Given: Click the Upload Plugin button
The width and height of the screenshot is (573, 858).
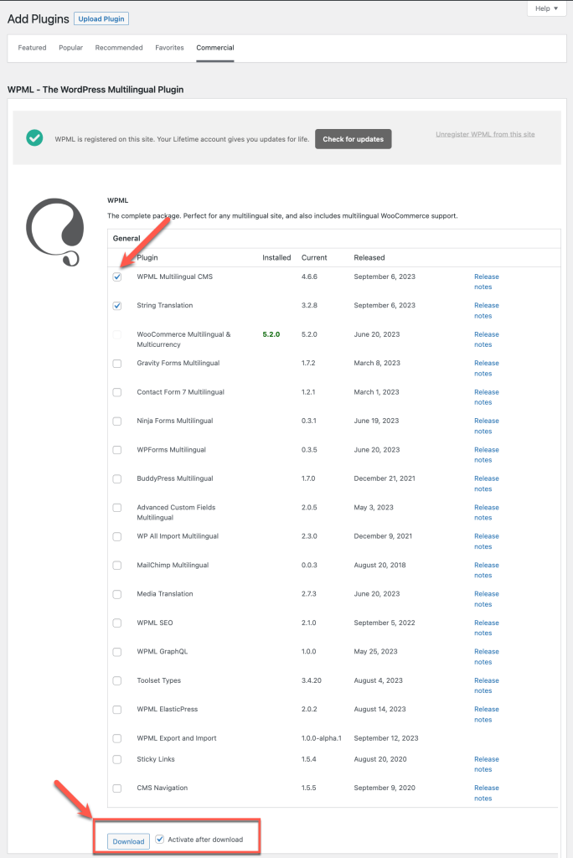Looking at the screenshot, I should pos(101,18).
